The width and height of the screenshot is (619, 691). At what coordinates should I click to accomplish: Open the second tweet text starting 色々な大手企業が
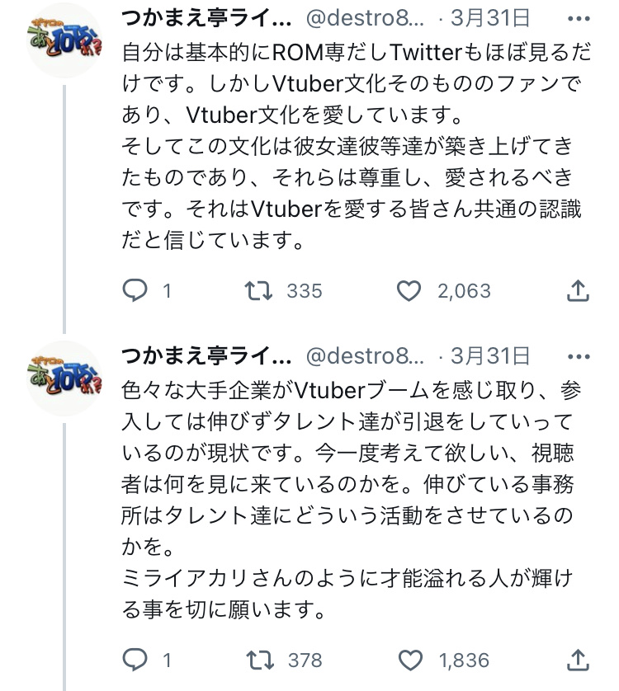point(352,500)
